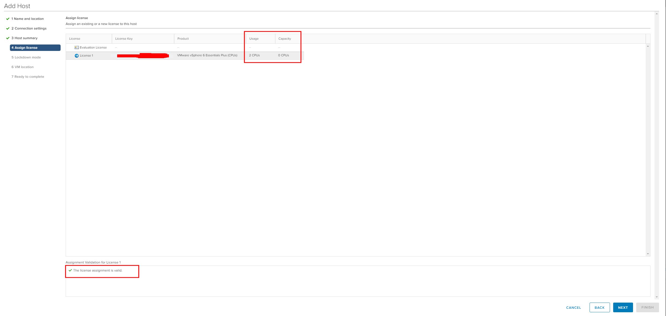Click VMware vSphere 6 Essentials Plus product cell
Screen dimensions: 666x316
coord(207,55)
